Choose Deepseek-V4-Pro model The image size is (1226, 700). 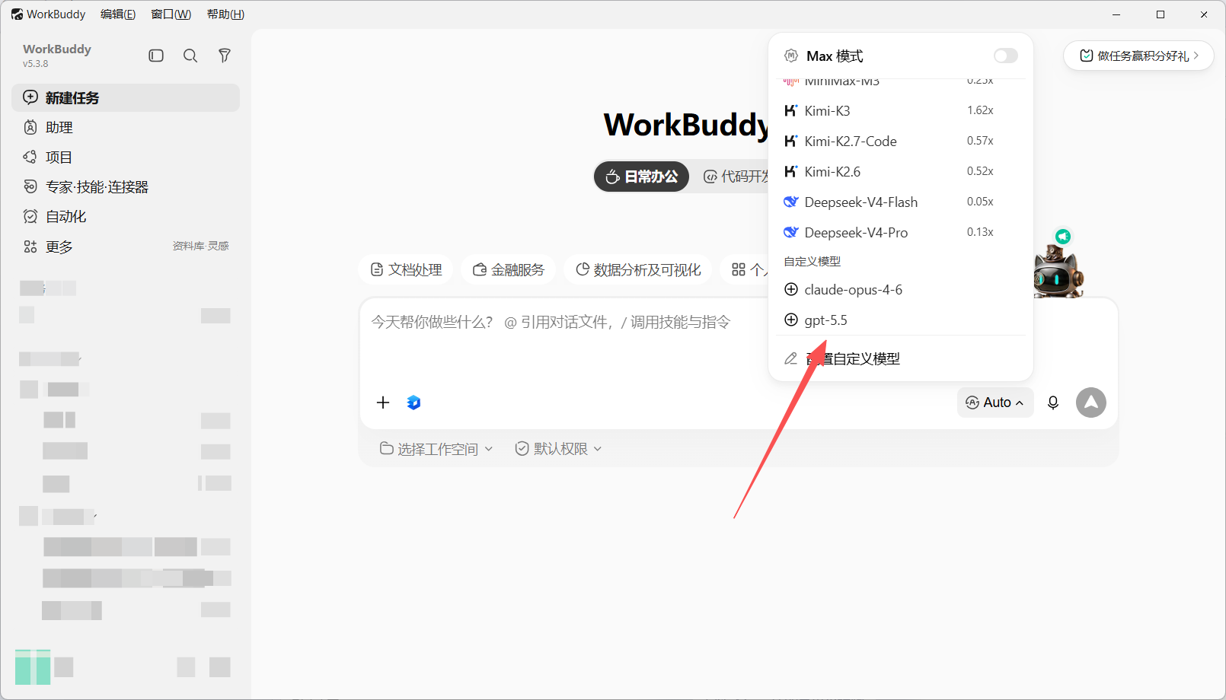tap(901, 232)
